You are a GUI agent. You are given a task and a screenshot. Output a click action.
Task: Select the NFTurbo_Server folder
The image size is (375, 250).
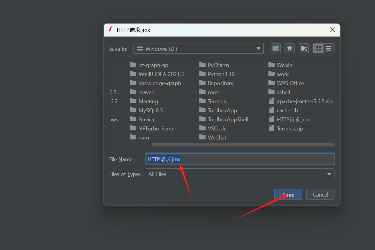click(x=153, y=128)
